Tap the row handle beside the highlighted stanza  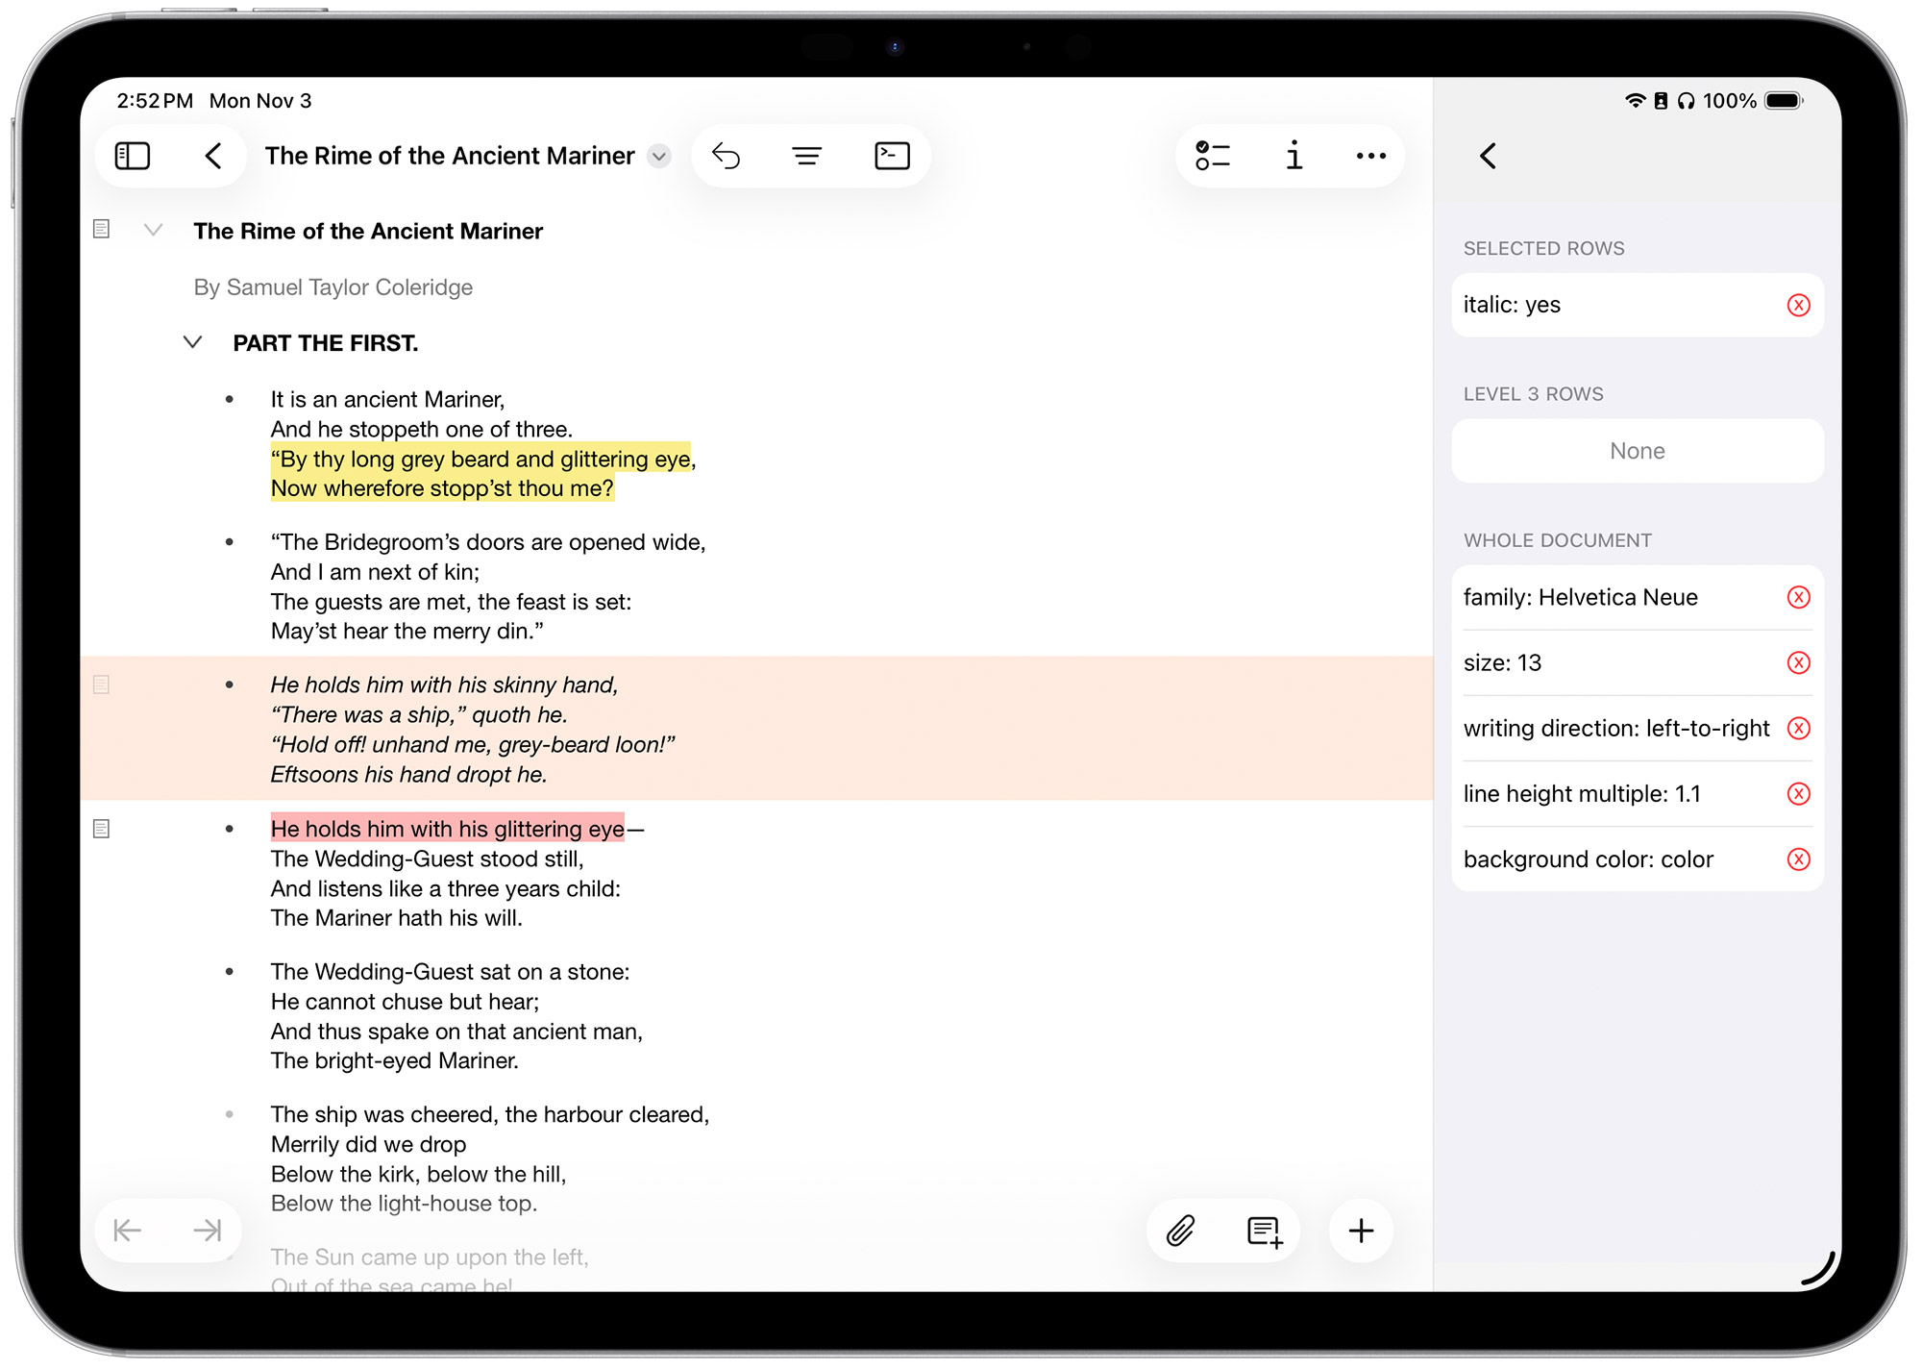pyautogui.click(x=101, y=685)
